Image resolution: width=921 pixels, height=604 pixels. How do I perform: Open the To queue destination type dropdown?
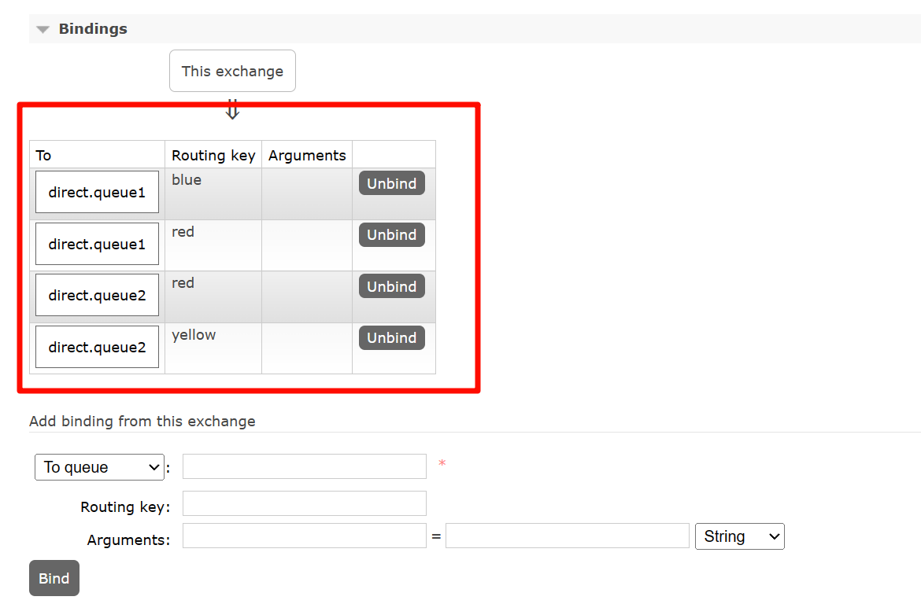pyautogui.click(x=99, y=467)
